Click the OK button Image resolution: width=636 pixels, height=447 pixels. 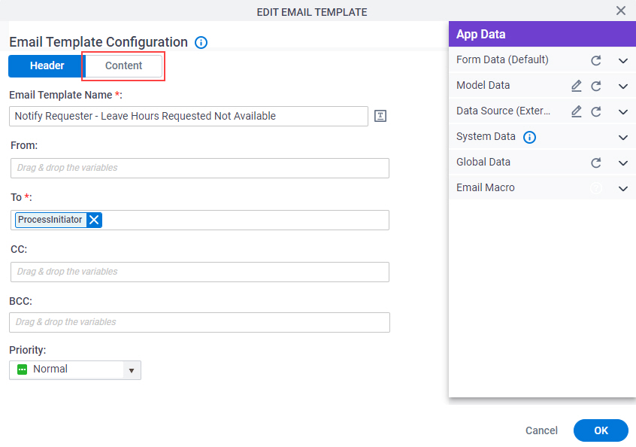(x=601, y=430)
